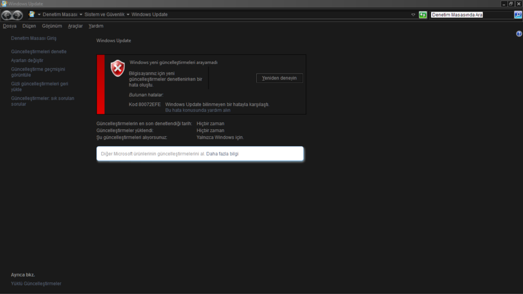Go forward with the Forward arrow
The image size is (523, 294).
pyautogui.click(x=17, y=14)
